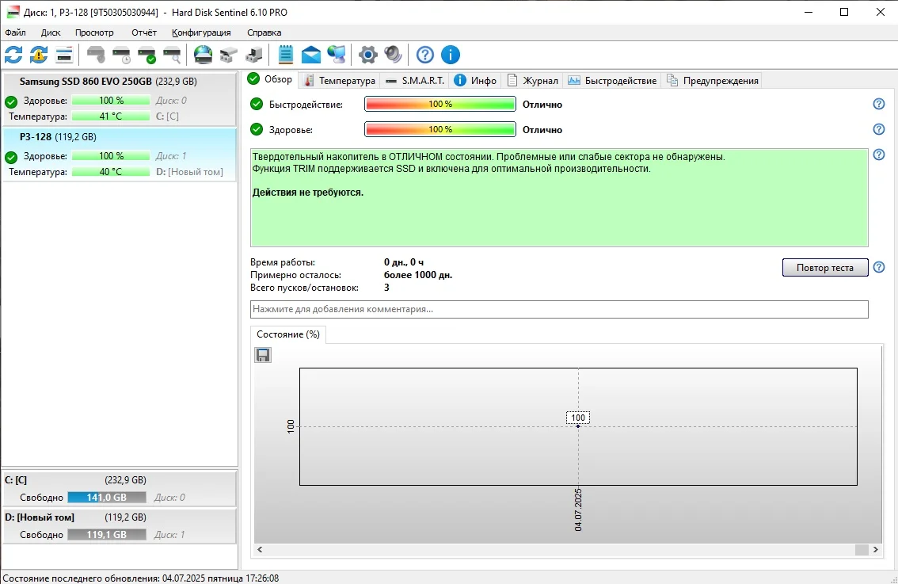Screen dimensions: 898x584
Task: Click the refresh disk information icon
Action: pyautogui.click(x=13, y=55)
